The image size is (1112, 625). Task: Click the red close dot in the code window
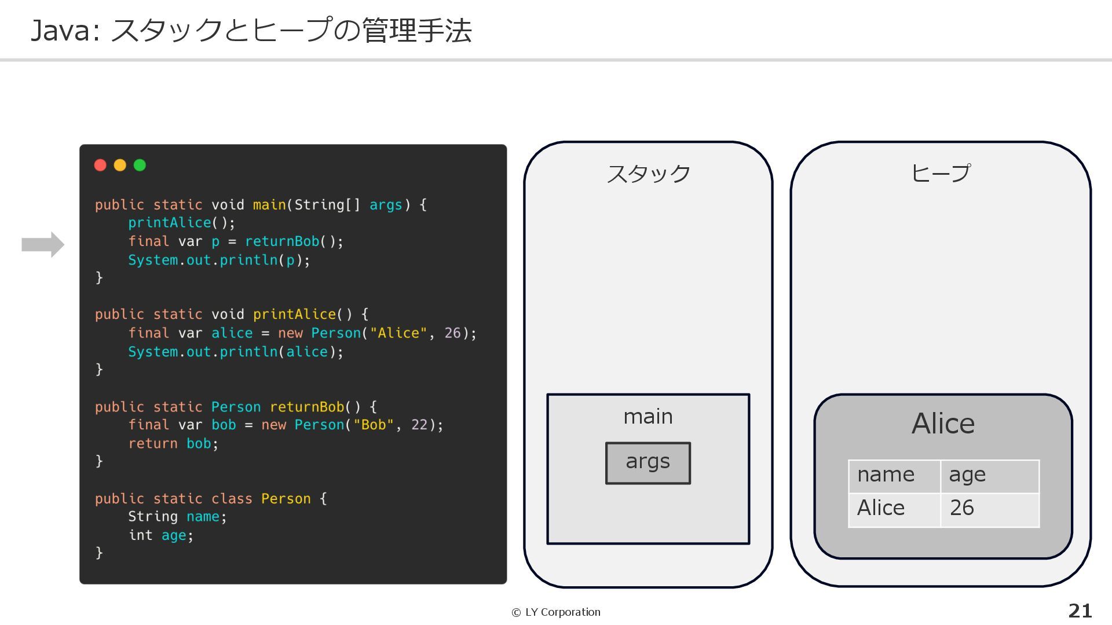point(100,166)
